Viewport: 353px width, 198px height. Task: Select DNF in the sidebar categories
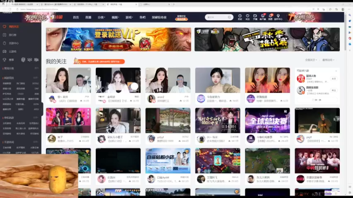pos(37,89)
